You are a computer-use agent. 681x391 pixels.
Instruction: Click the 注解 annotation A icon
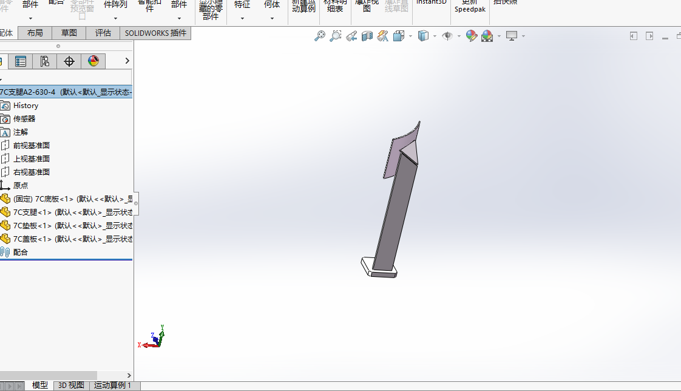pos(5,132)
